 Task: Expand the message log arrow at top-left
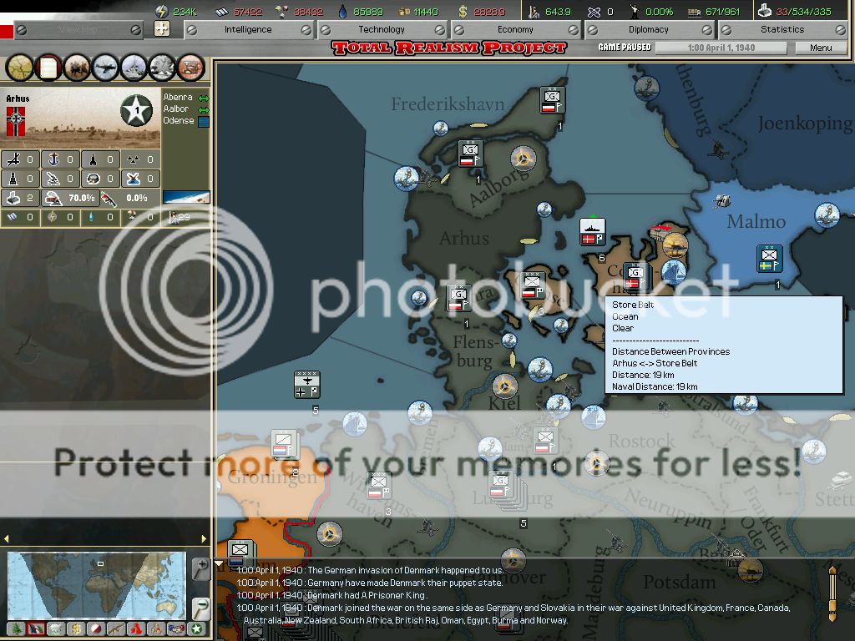(x=220, y=563)
